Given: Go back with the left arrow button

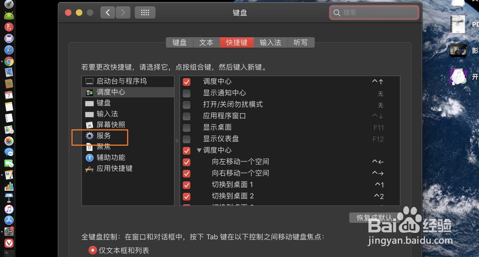Looking at the screenshot, I should tap(107, 12).
